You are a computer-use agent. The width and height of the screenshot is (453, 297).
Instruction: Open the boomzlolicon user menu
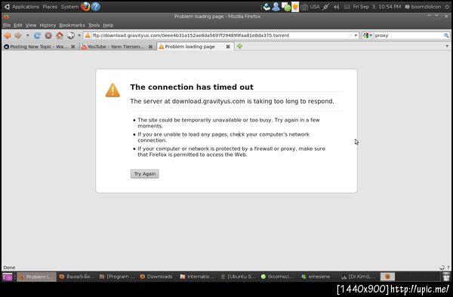[x=423, y=7]
